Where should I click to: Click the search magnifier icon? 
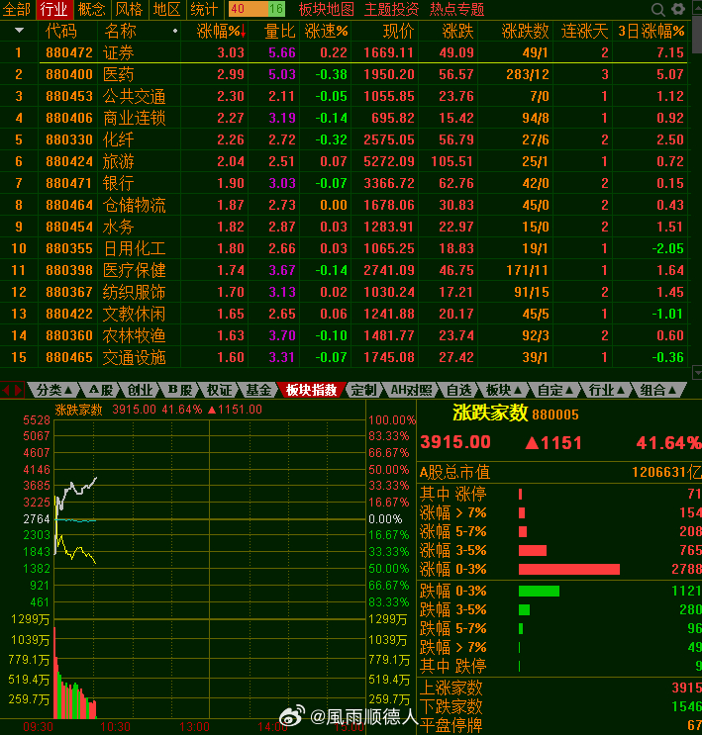[657, 9]
